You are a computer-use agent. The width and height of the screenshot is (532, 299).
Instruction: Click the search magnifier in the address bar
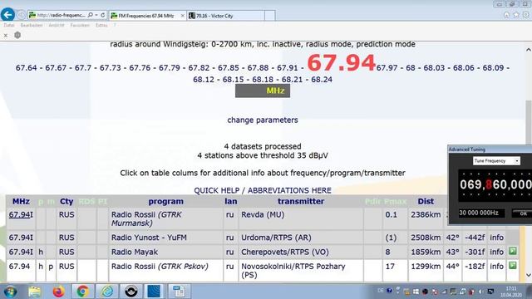pyautogui.click(x=91, y=15)
